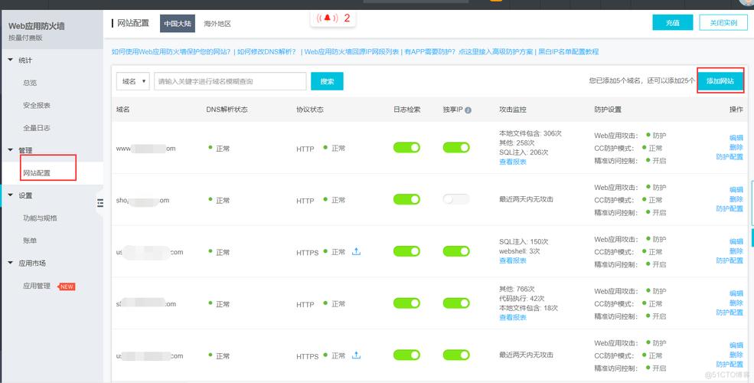754x383 pixels.
Task: Open the 域名 search type dropdown
Action: pyautogui.click(x=133, y=81)
